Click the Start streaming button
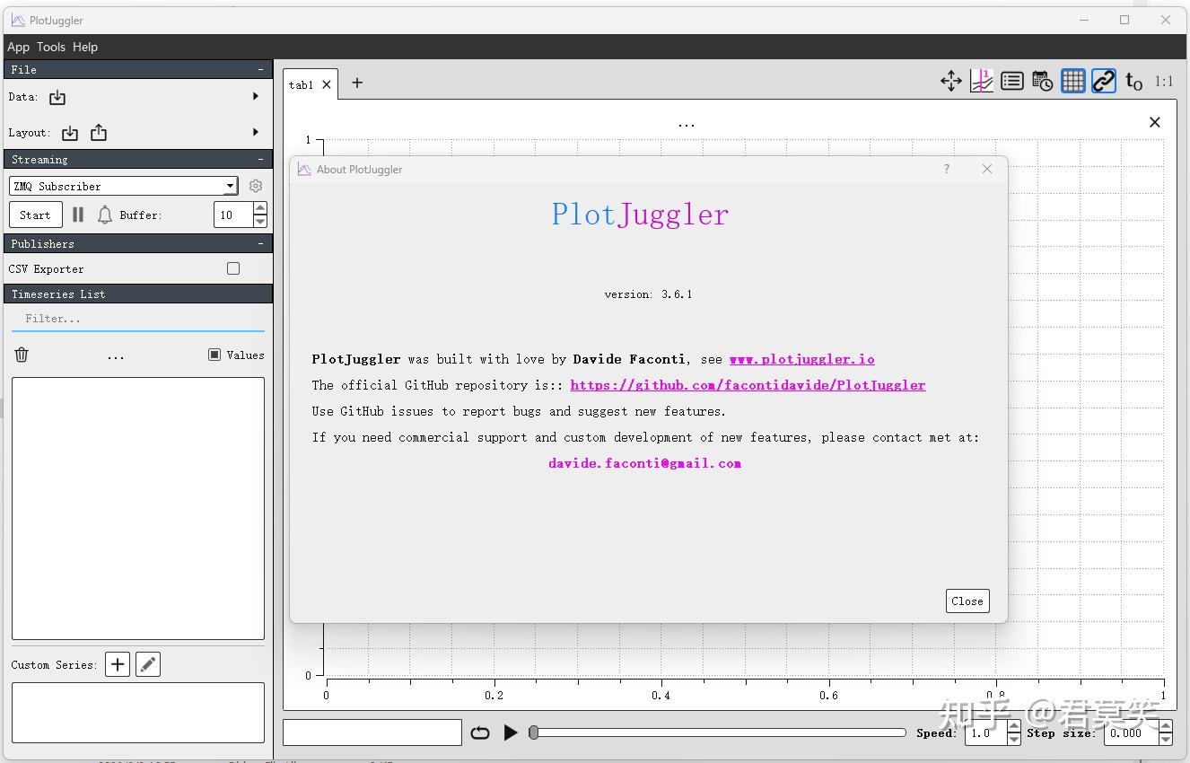The image size is (1190, 763). tap(35, 215)
